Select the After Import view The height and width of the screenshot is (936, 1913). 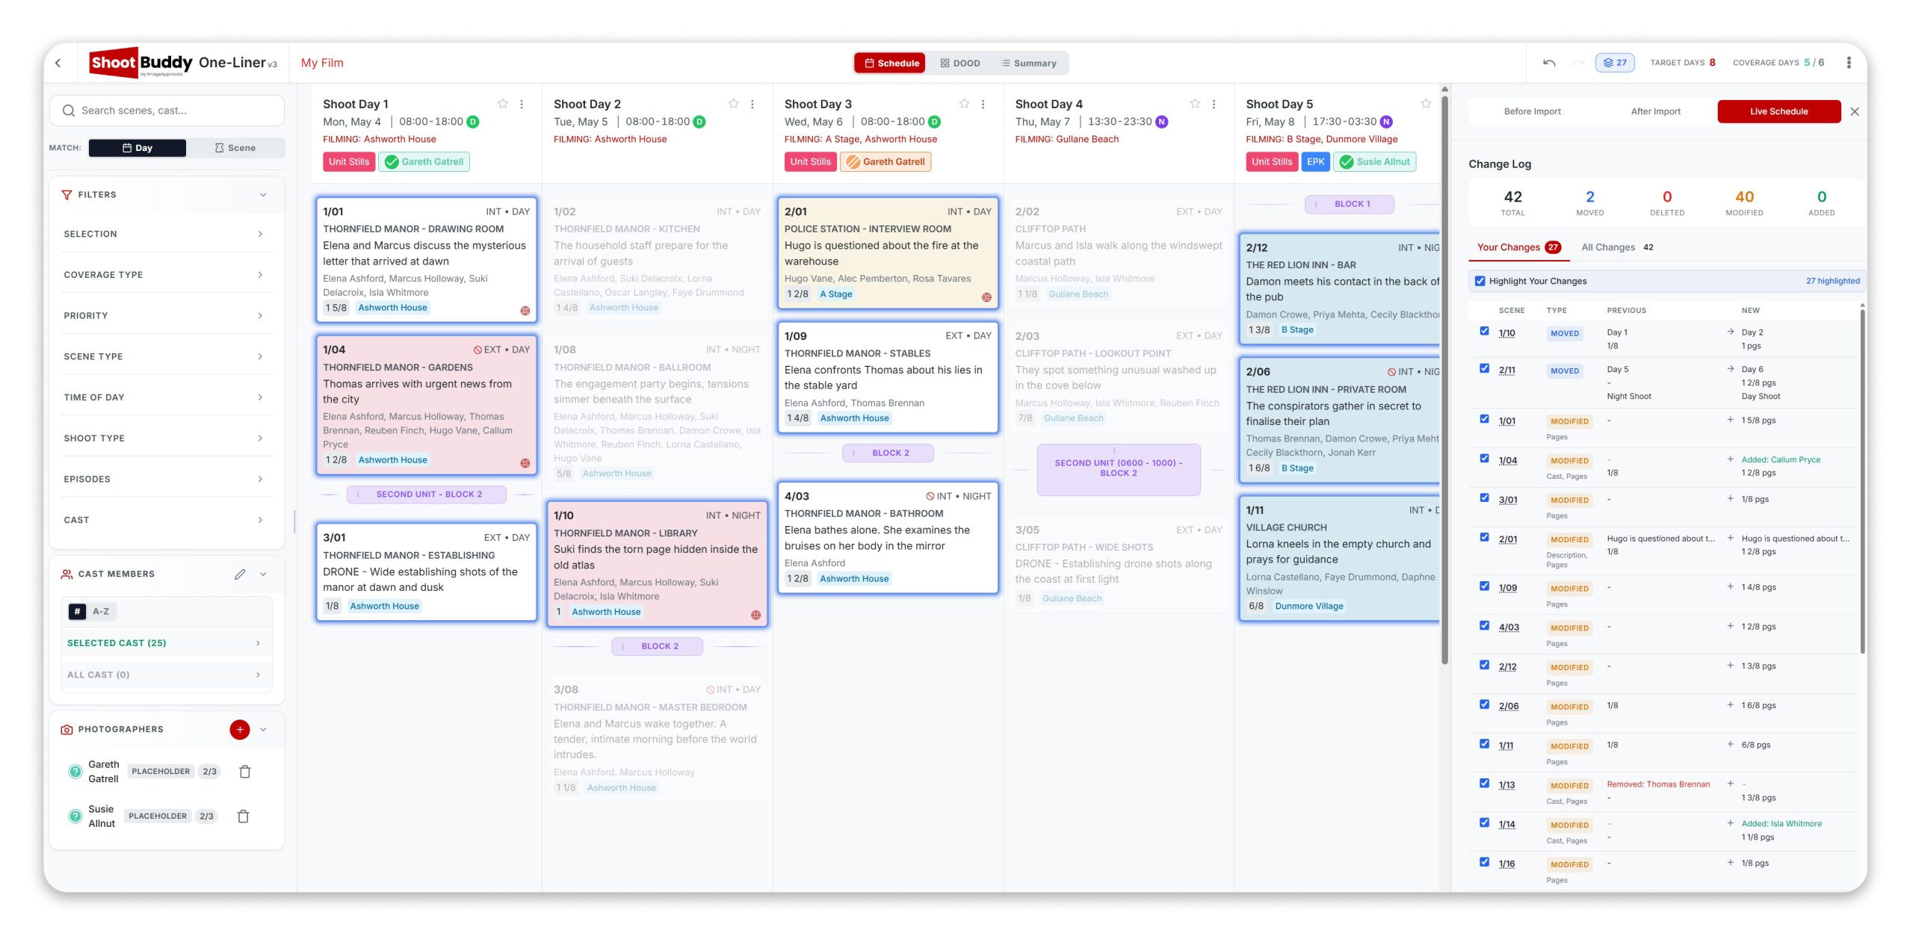[1655, 111]
